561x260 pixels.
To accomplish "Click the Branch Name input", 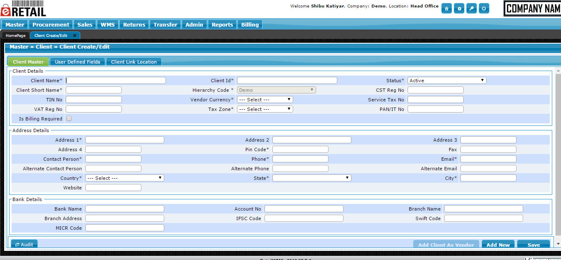I will pos(484,209).
